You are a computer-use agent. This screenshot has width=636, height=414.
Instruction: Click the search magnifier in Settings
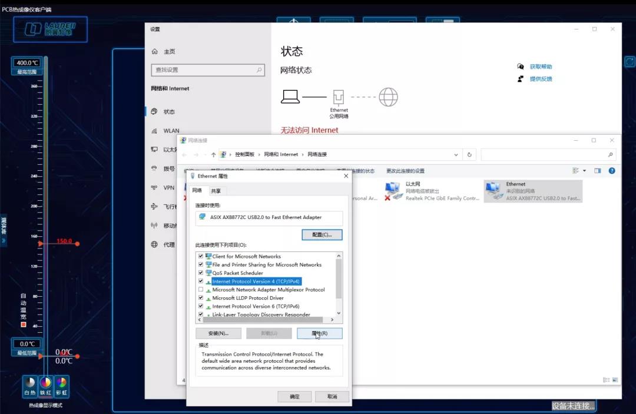click(x=259, y=69)
